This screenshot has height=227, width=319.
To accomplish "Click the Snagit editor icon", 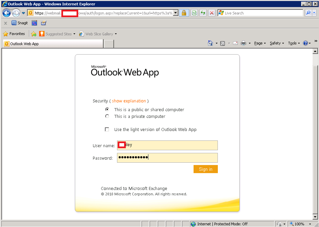I will pos(43,23).
